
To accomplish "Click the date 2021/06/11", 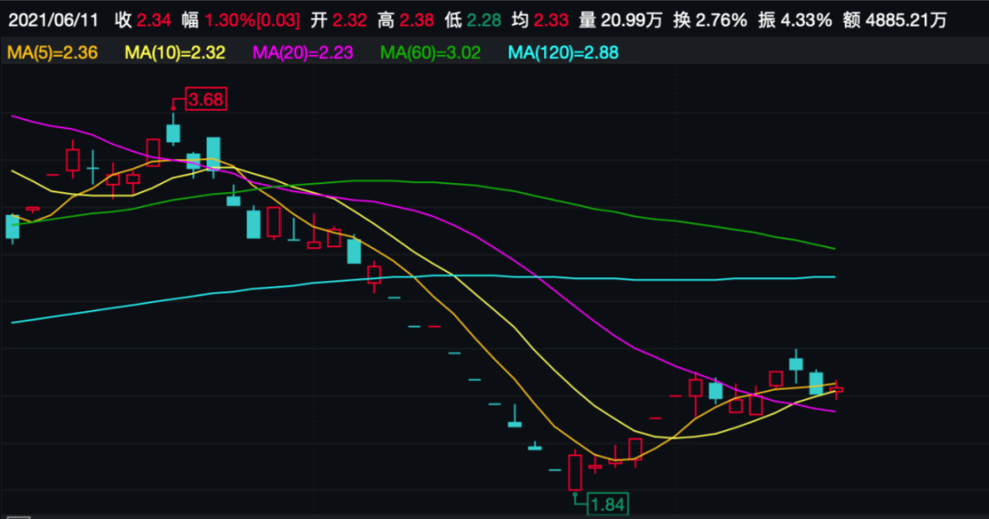I will (x=54, y=20).
